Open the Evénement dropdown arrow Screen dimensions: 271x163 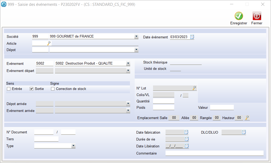pos(128,64)
